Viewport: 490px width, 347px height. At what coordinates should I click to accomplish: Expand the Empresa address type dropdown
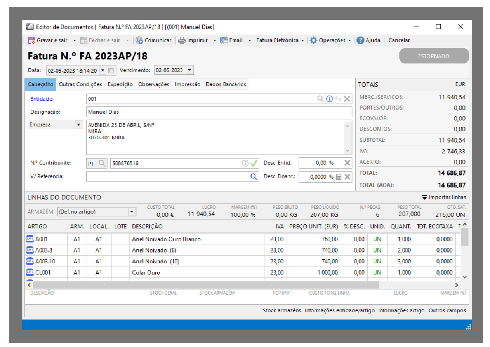(78, 125)
